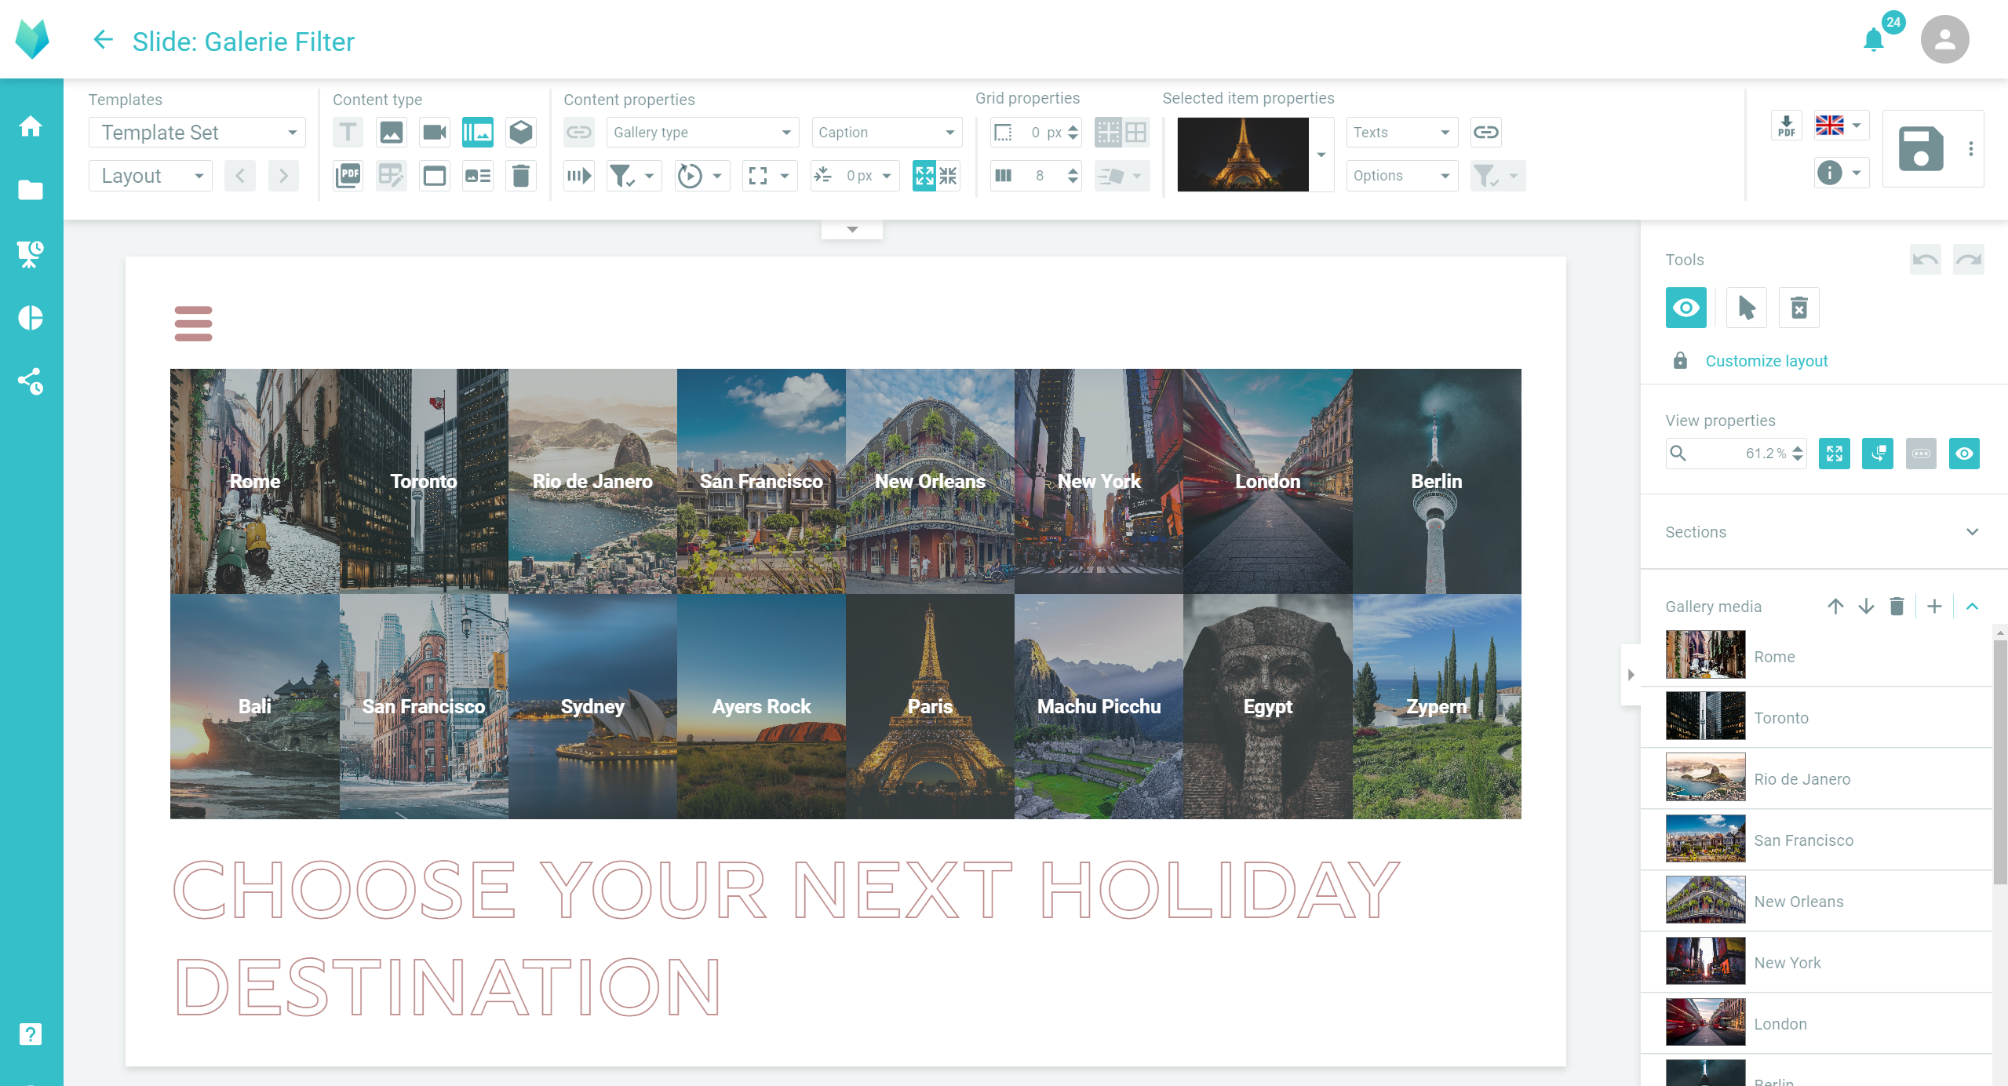Save the slide with the floppy disk icon

[x=1920, y=148]
